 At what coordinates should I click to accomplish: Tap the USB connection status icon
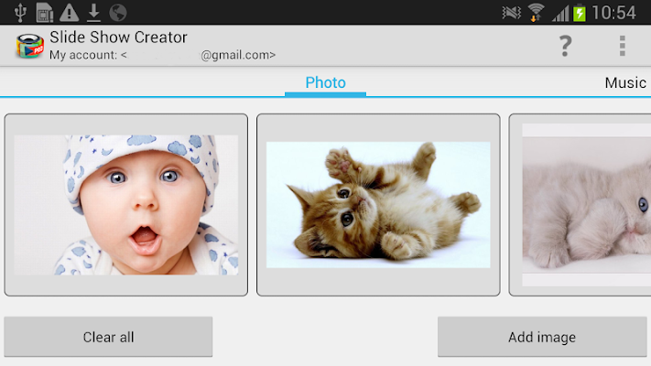click(20, 12)
